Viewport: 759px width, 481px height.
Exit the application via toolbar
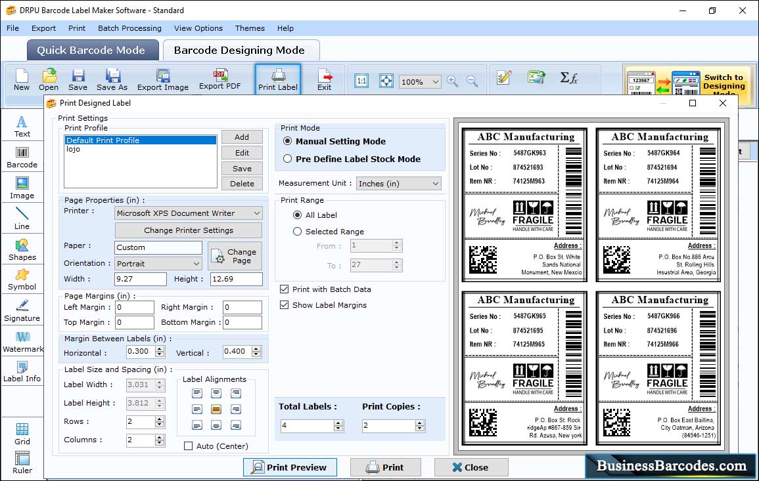click(x=325, y=80)
